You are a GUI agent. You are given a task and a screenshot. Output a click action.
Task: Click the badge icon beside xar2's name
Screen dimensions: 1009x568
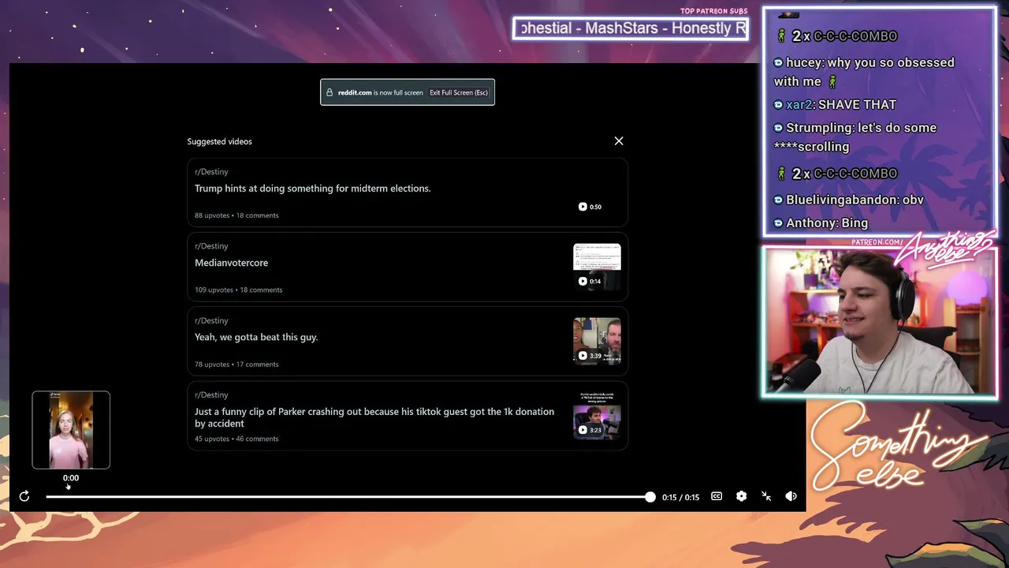(778, 105)
